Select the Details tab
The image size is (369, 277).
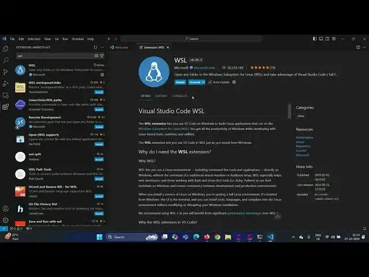pyautogui.click(x=146, y=96)
